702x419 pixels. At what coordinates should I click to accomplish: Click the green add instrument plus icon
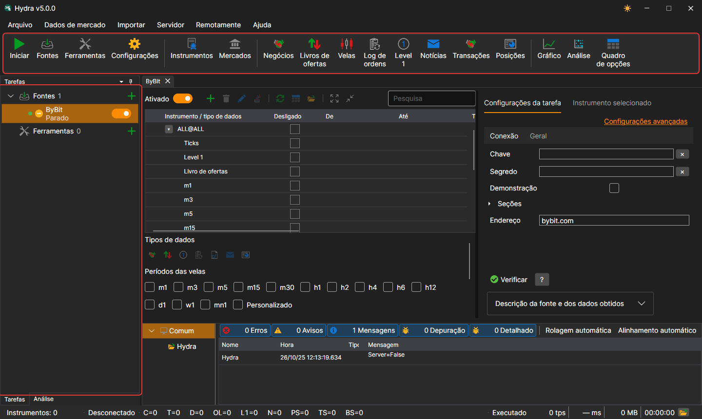click(x=211, y=98)
